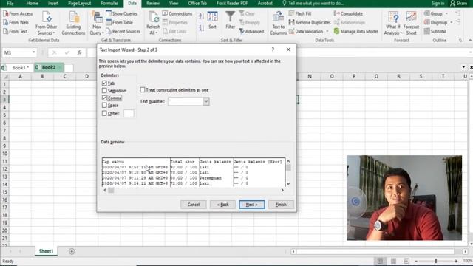Enable the Semicolon delimiter checkbox

click(x=104, y=90)
